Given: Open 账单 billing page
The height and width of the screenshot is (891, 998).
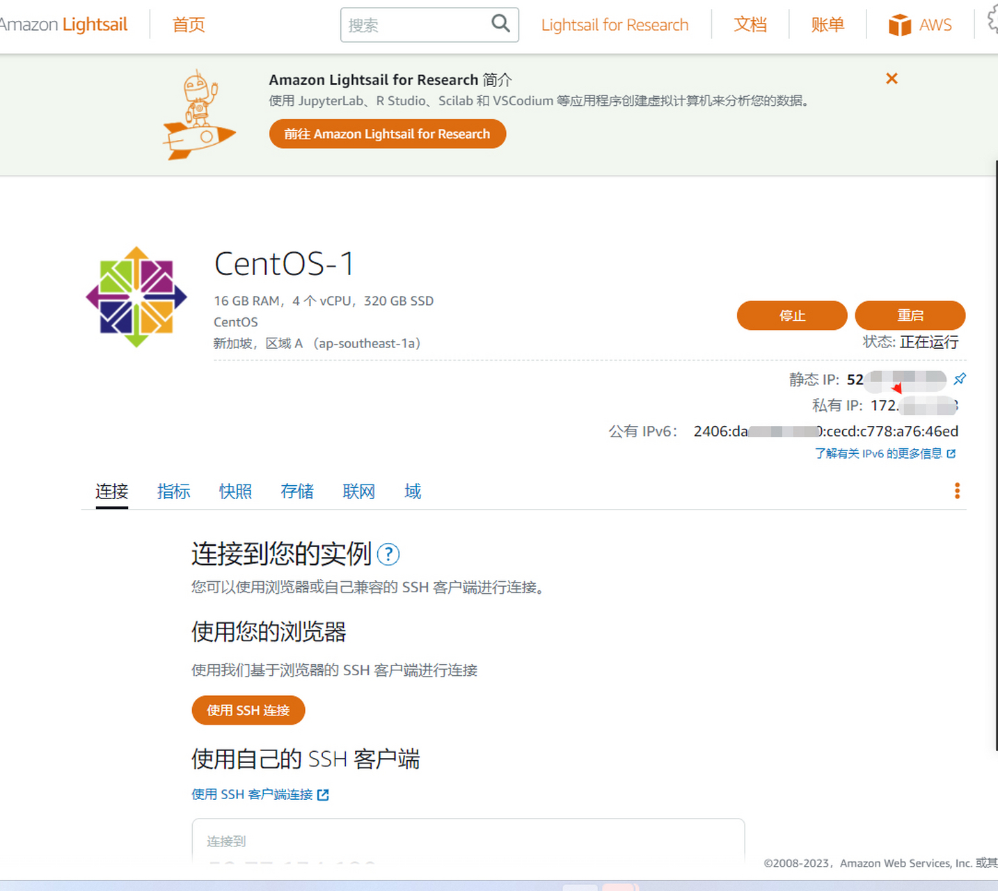Looking at the screenshot, I should [x=827, y=25].
